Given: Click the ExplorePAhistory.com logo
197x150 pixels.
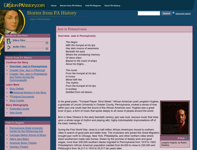Looking at the screenshot, I should click(24, 5).
